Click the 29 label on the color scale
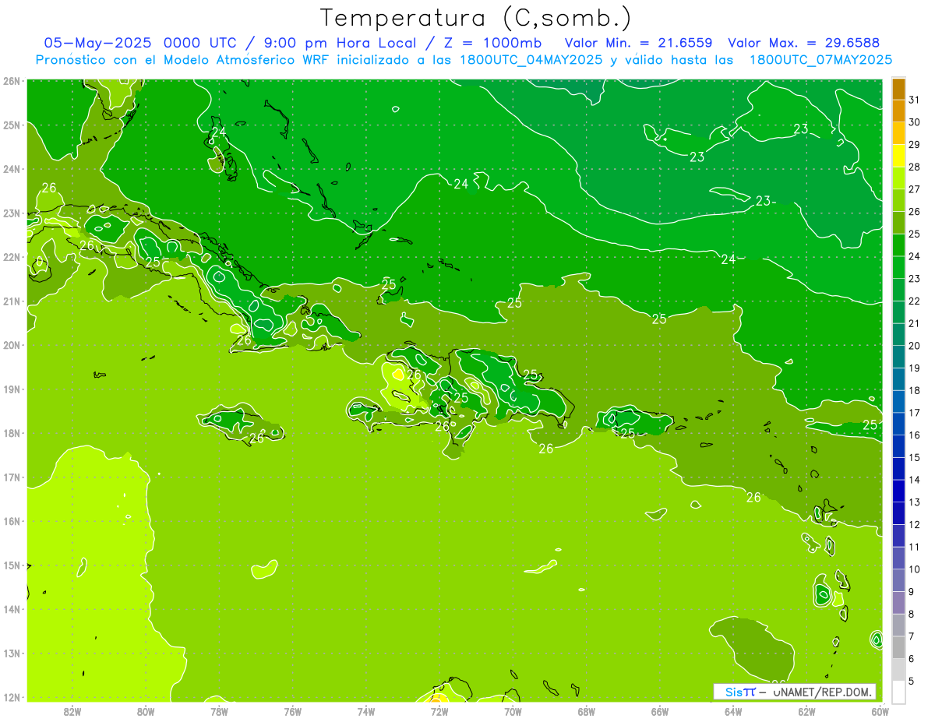Image resolution: width=935 pixels, height=722 pixels. [915, 144]
